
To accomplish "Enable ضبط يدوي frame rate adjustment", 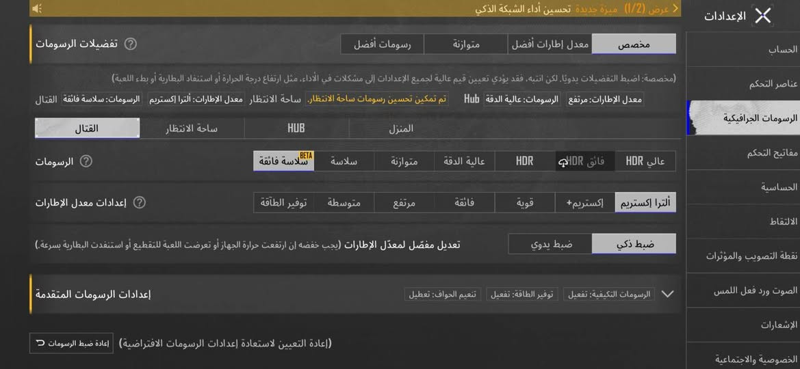I will point(550,244).
